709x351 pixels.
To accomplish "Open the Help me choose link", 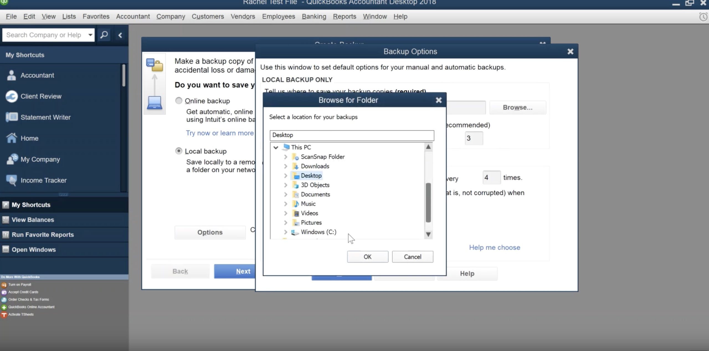I will [495, 247].
